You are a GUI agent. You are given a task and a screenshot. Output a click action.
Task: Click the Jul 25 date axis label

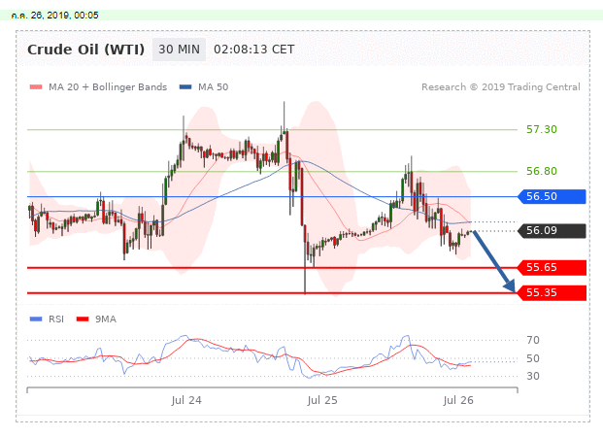322,400
